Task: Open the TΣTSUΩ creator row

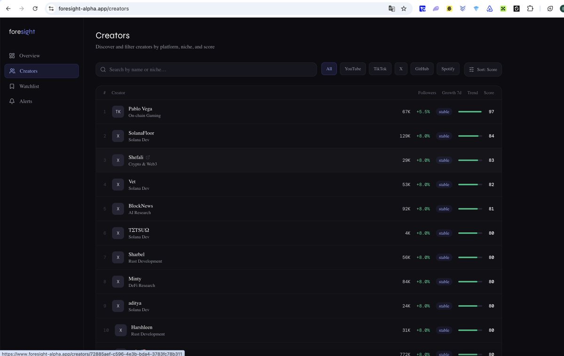Action: [x=299, y=233]
